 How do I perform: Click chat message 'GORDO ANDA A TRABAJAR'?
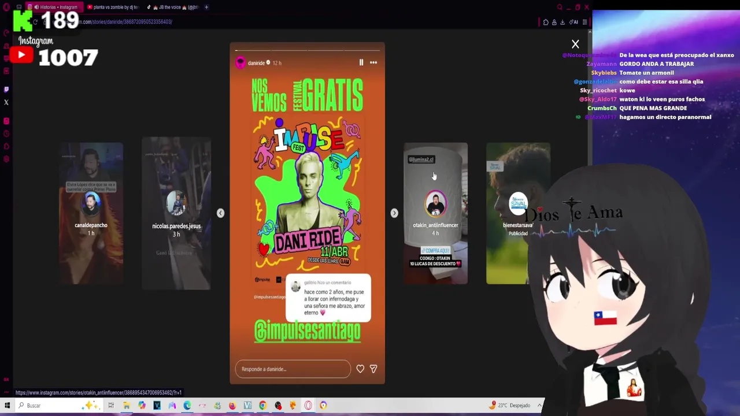(656, 64)
